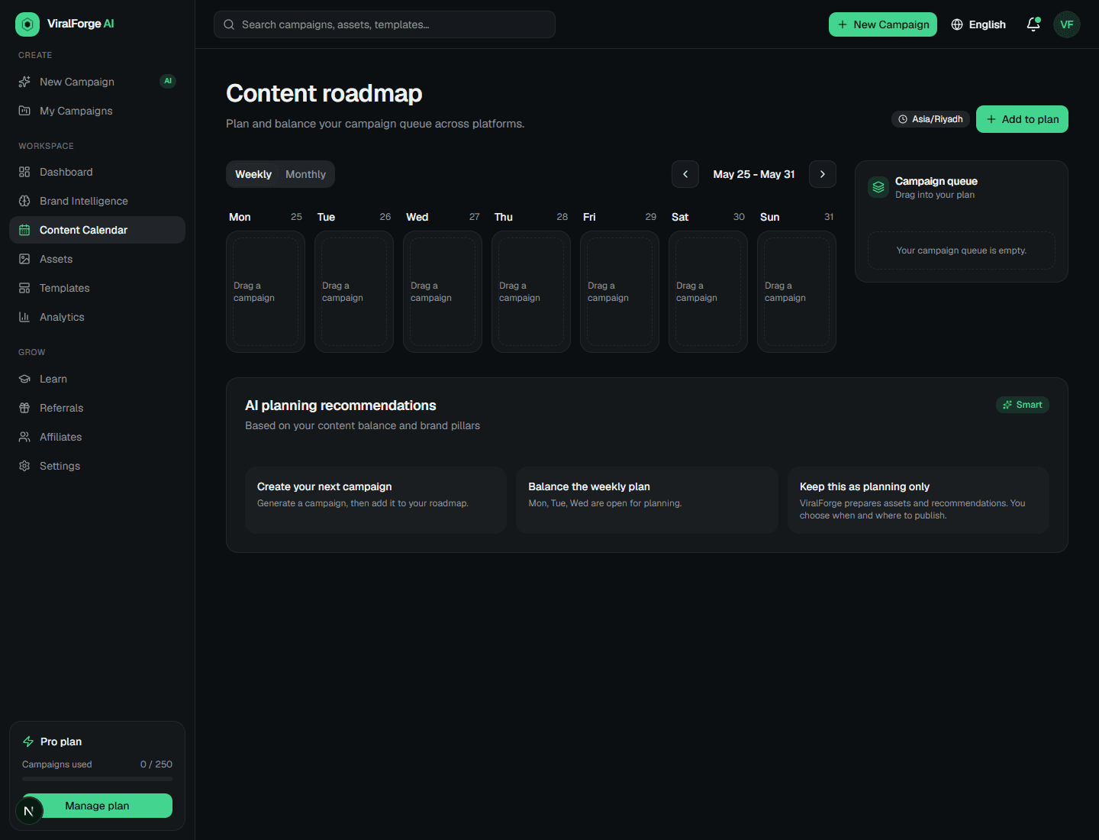This screenshot has width=1099, height=840.
Task: Click the Manage plan button
Action: point(97,806)
